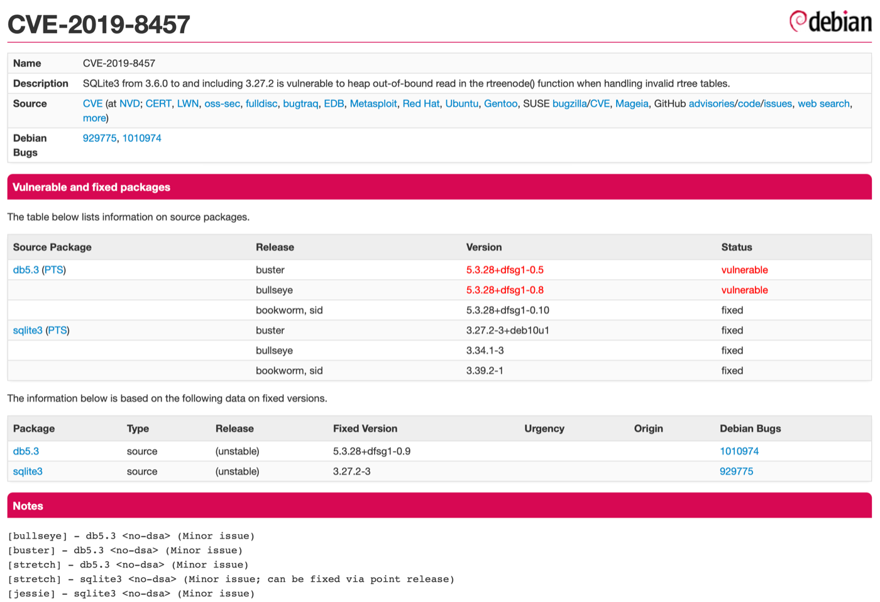Open GitHub advisories link
Image resolution: width=880 pixels, height=602 pixels.
tap(712, 104)
